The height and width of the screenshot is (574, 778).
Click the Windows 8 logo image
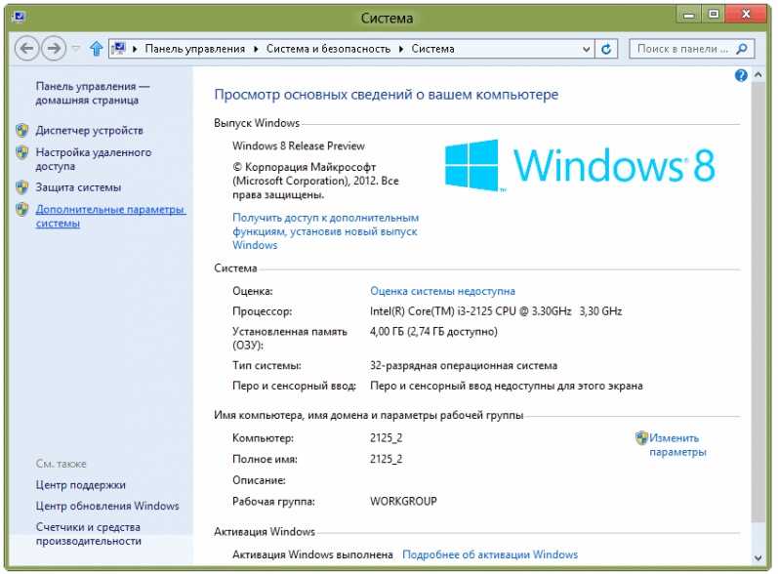[x=580, y=166]
